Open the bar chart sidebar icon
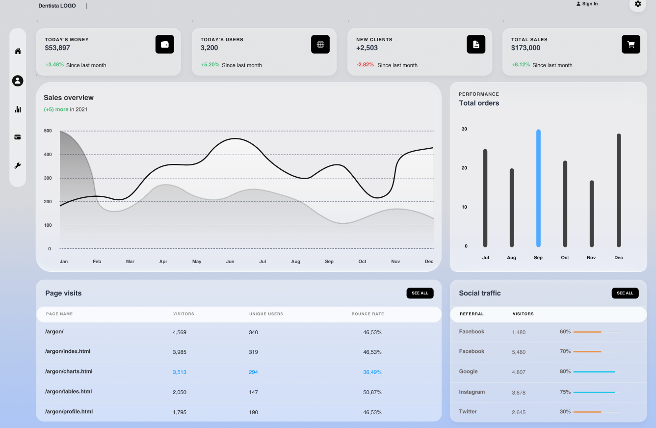Image resolution: width=656 pixels, height=428 pixels. (x=18, y=109)
